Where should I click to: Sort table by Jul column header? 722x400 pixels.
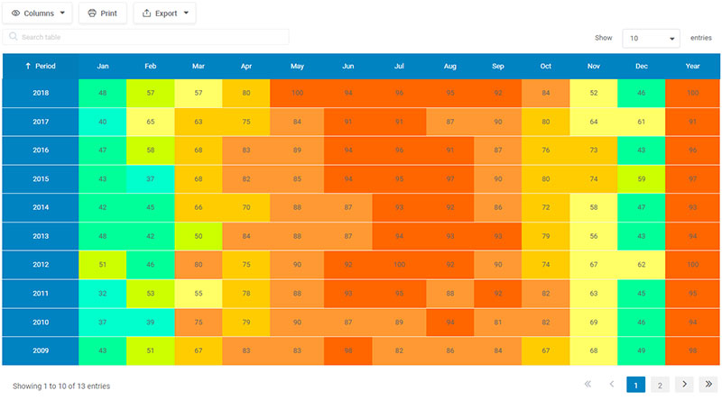click(x=399, y=66)
